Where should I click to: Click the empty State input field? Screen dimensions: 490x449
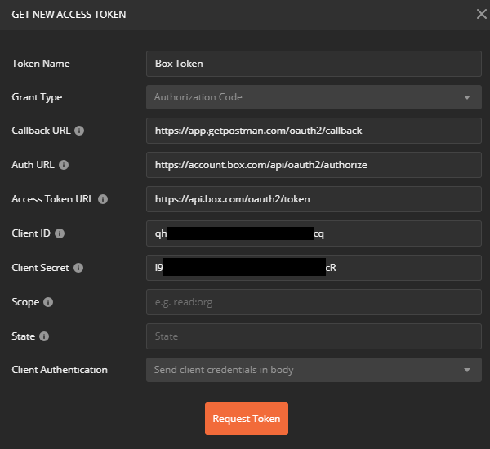click(314, 336)
